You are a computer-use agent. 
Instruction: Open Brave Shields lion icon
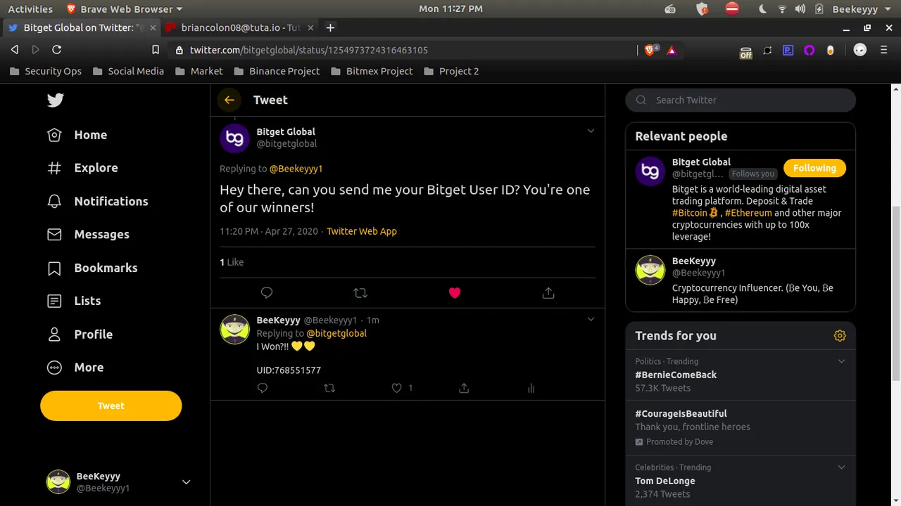pyautogui.click(x=650, y=50)
